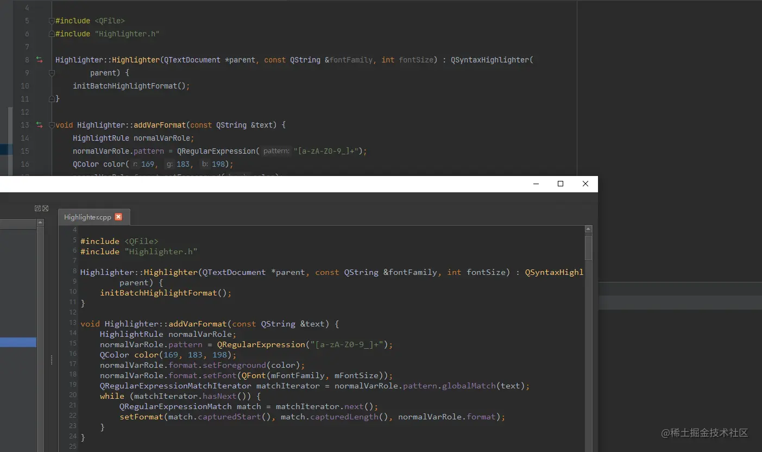Maximize the front editor window

tap(561, 184)
